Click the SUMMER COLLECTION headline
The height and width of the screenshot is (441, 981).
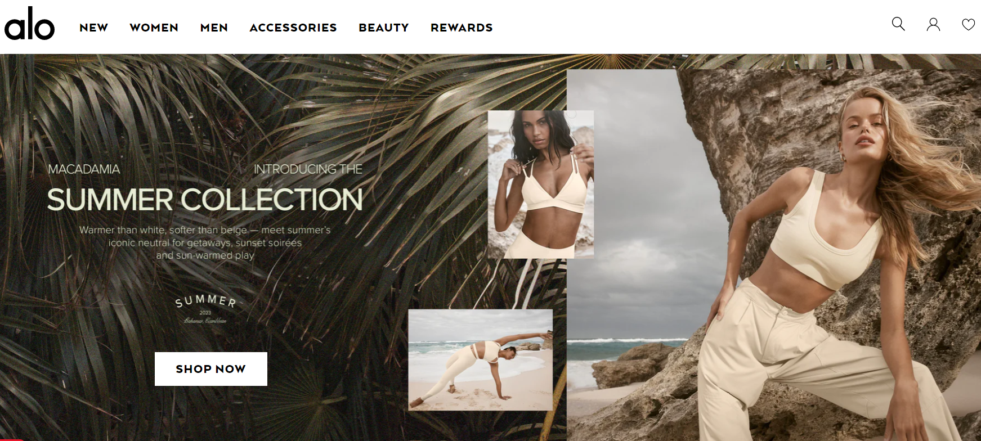205,200
